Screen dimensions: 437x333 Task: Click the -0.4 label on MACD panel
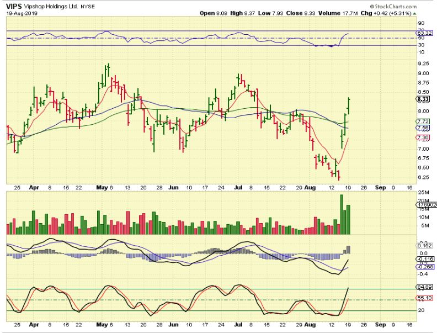(423, 274)
